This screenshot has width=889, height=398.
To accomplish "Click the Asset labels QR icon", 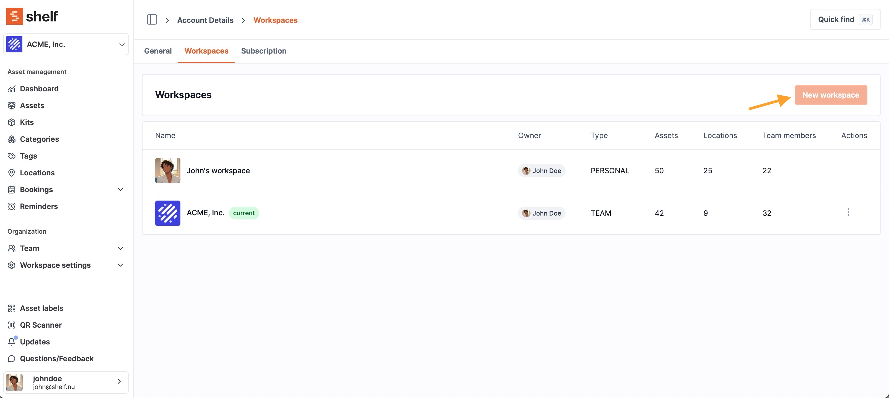I will click(11, 308).
